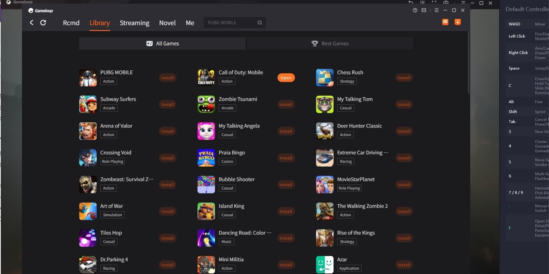549x274 pixels.
Task: Select the Library tab
Action: [x=100, y=23]
